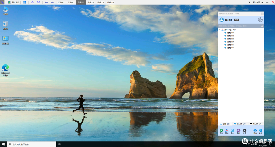This screenshot has width=275, height=147.
Task: Switch to the 远程006 tab in top bar
Action: coord(111,3)
